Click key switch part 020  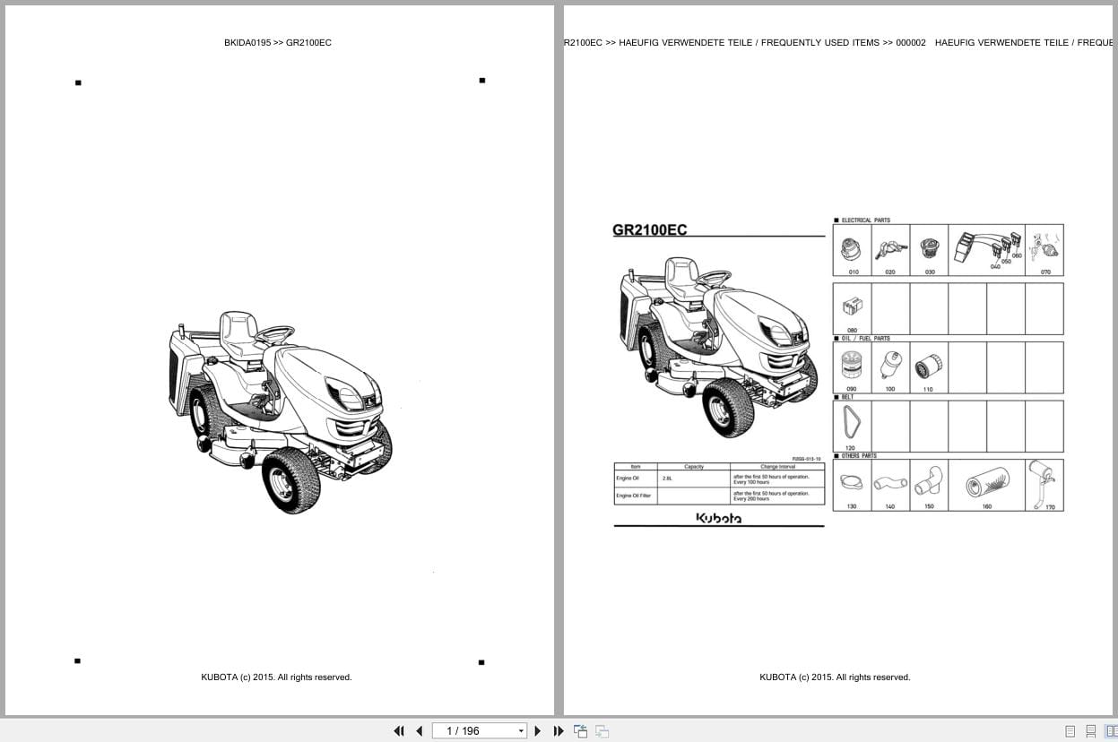[x=890, y=250]
